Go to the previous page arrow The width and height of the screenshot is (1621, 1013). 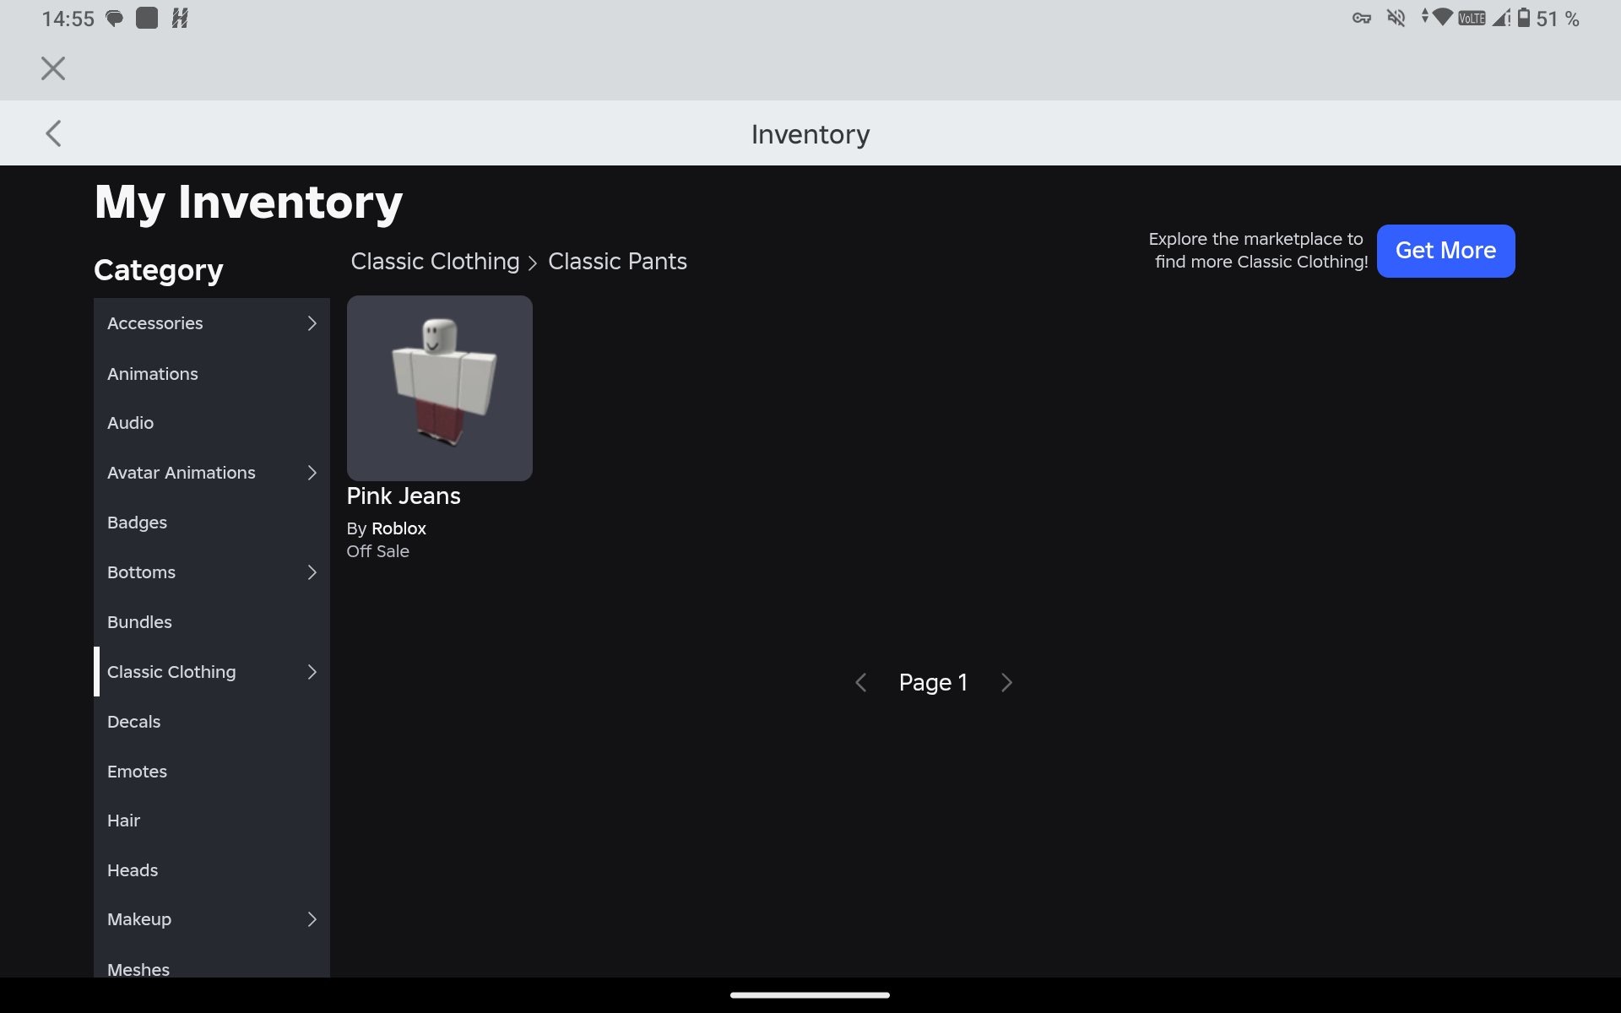[861, 682]
